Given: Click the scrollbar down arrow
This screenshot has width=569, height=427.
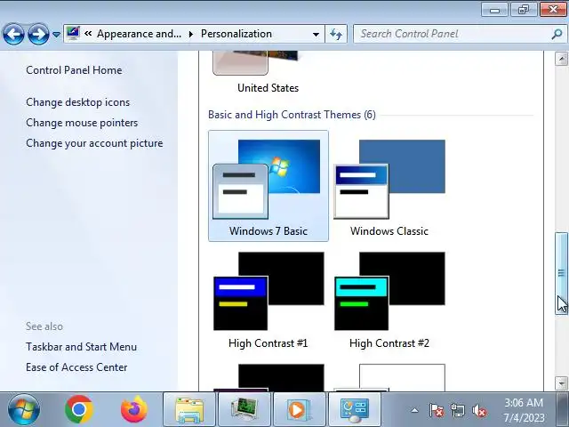Looking at the screenshot, I should pos(561,383).
